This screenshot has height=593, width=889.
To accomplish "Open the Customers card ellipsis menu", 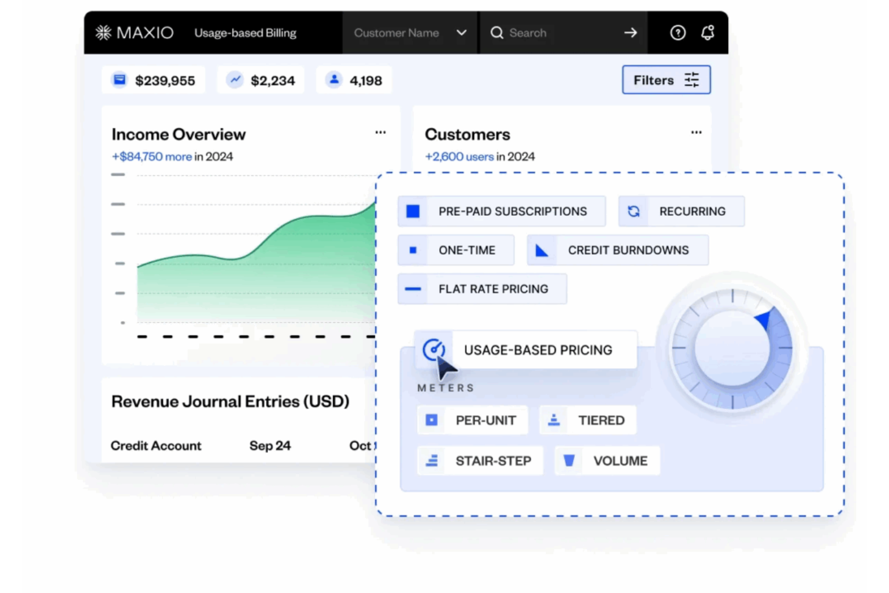I will coord(696,132).
